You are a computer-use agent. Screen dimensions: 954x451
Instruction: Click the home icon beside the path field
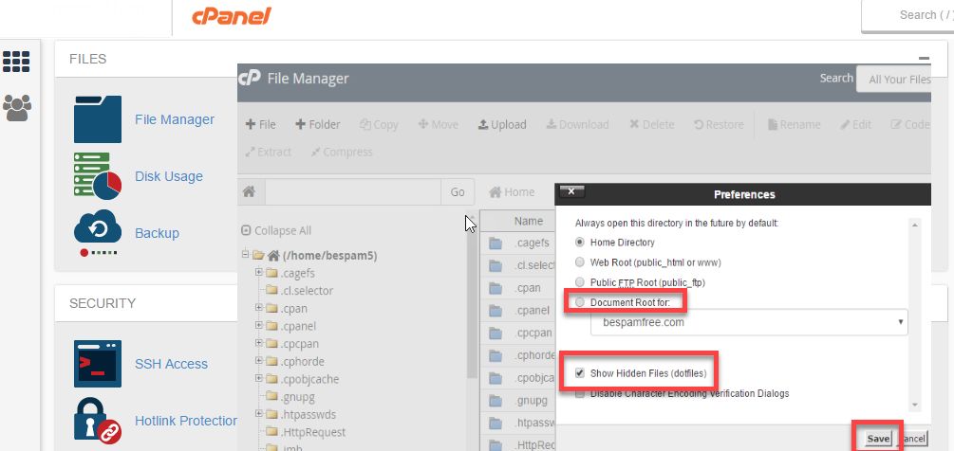click(x=249, y=191)
